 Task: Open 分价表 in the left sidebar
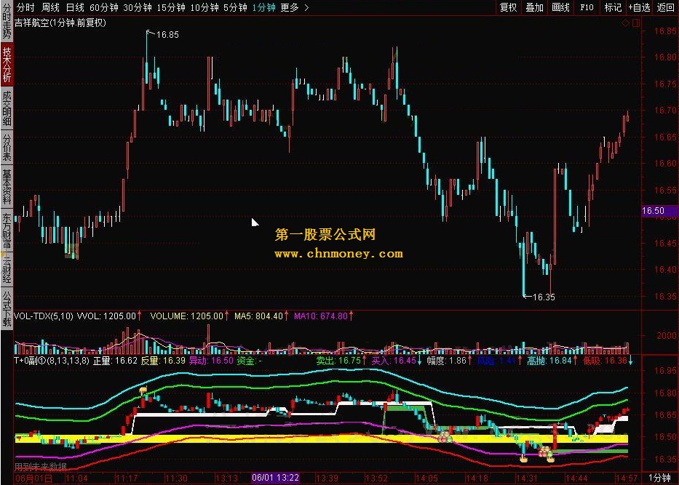(x=7, y=148)
